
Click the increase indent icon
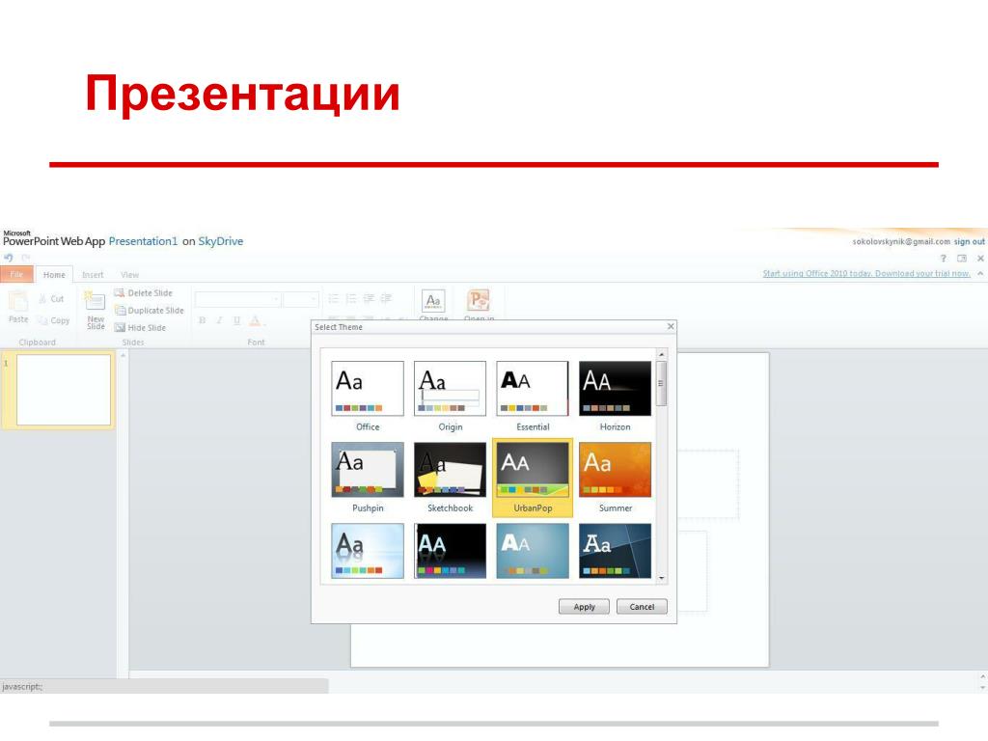click(386, 299)
